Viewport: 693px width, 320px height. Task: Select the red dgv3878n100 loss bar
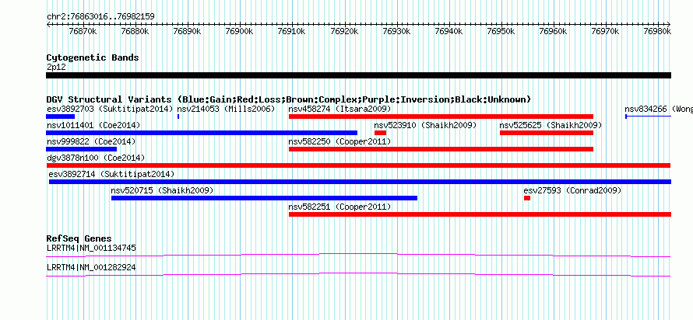[358, 165]
